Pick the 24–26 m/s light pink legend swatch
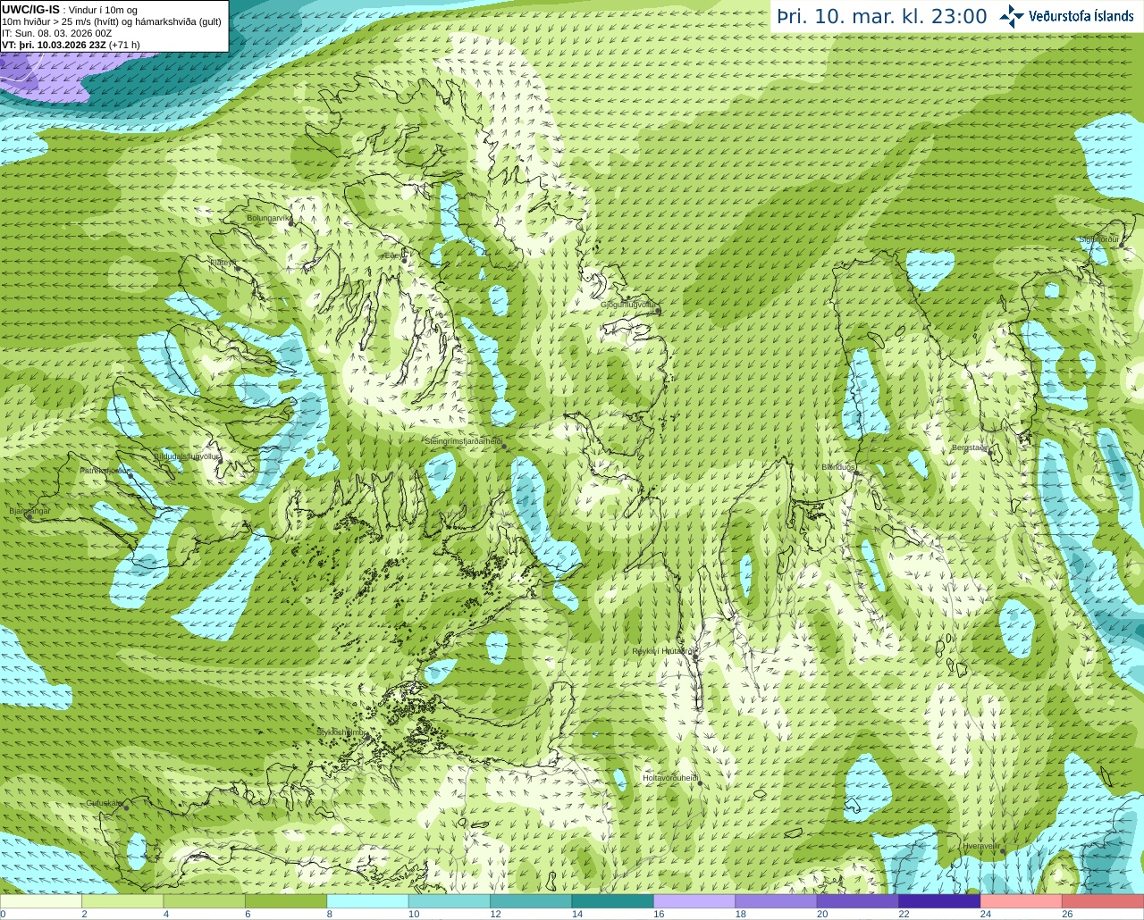 point(1022,901)
